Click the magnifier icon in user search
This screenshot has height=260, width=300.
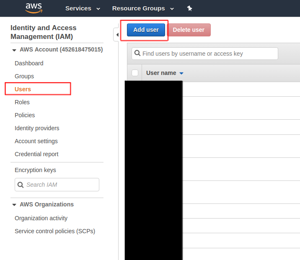click(137, 54)
